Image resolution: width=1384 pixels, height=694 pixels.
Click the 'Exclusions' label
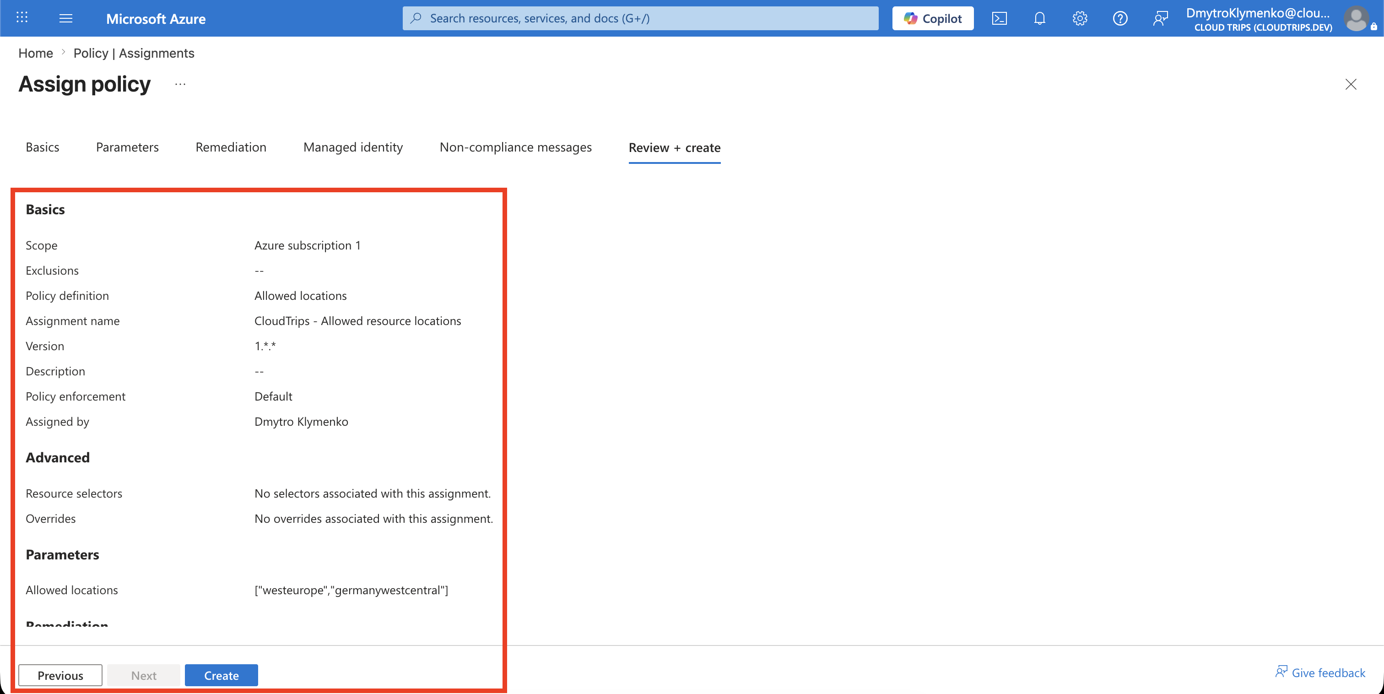(52, 271)
